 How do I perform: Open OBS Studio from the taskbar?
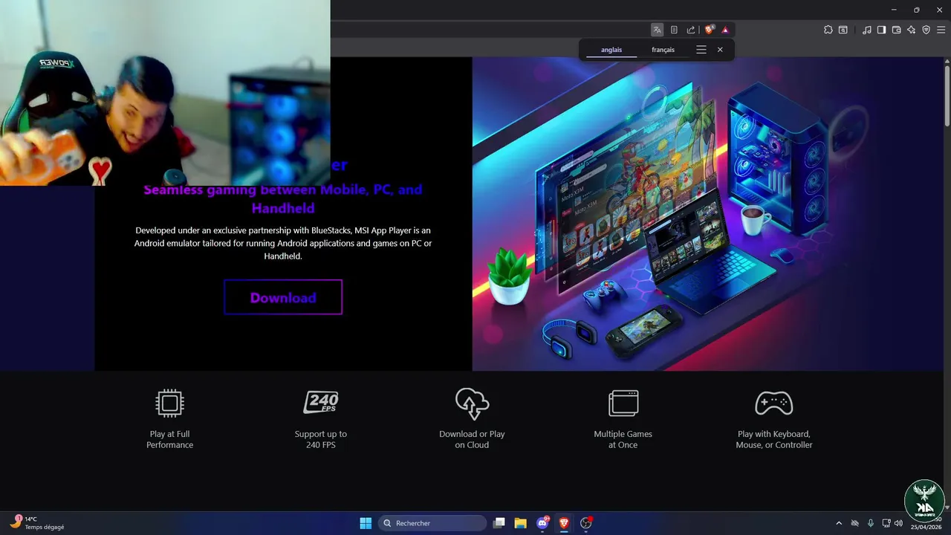(585, 523)
